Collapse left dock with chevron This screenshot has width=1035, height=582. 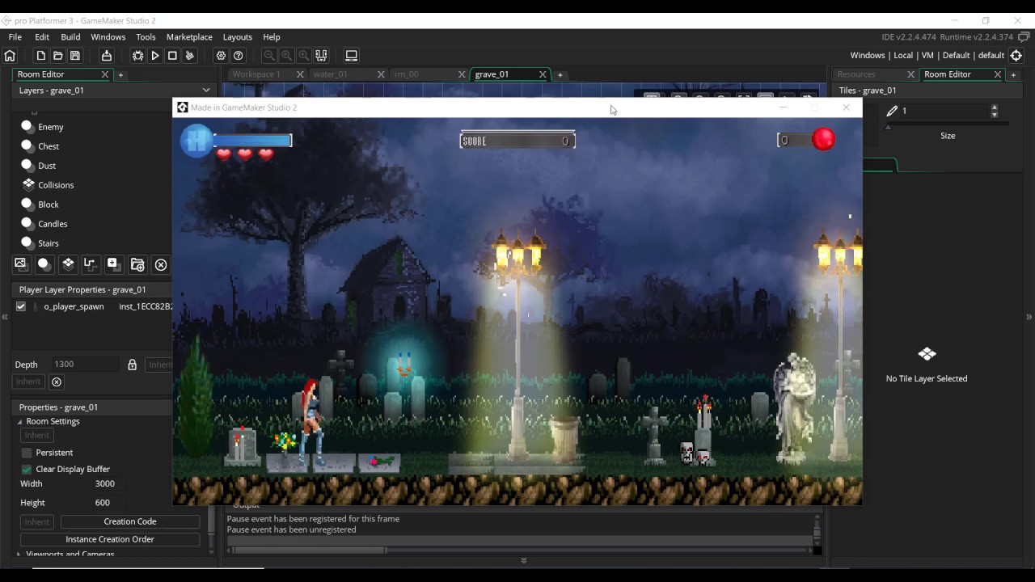click(x=5, y=317)
